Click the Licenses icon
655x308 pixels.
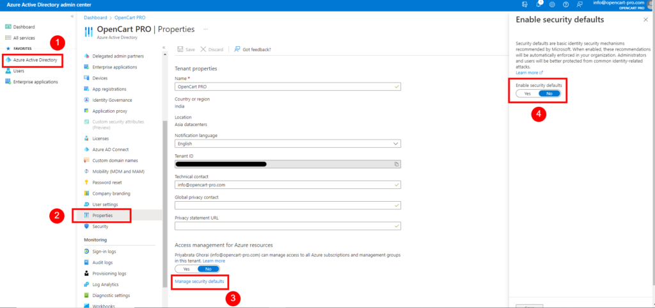[x=87, y=138]
